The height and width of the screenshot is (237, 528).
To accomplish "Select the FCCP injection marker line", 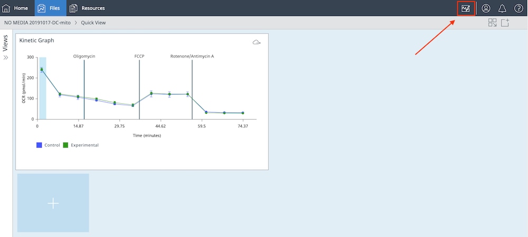I will [x=139, y=90].
